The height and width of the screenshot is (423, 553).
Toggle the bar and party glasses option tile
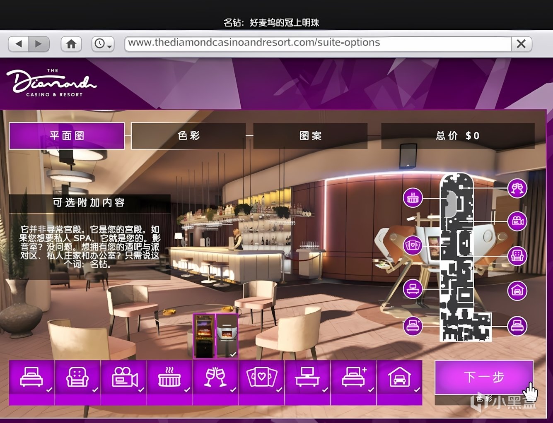pos(216,382)
